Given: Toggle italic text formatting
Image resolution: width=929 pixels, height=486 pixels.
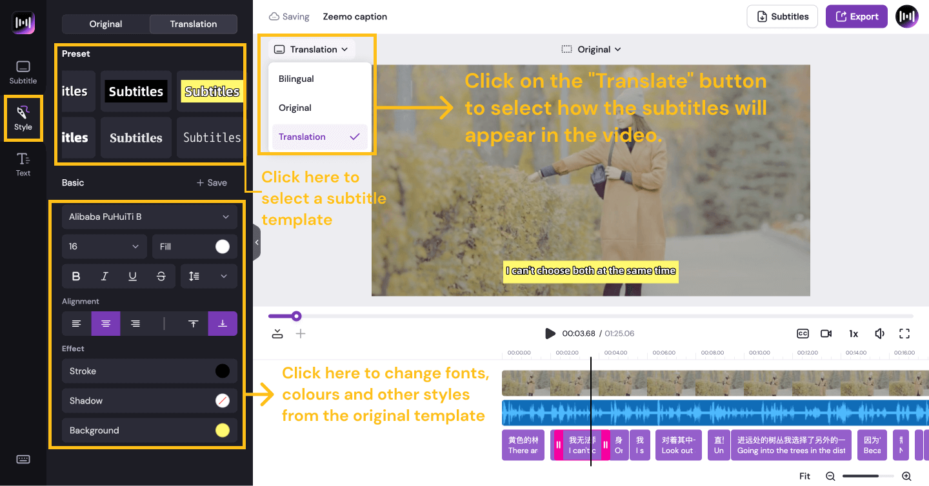Looking at the screenshot, I should point(105,276).
